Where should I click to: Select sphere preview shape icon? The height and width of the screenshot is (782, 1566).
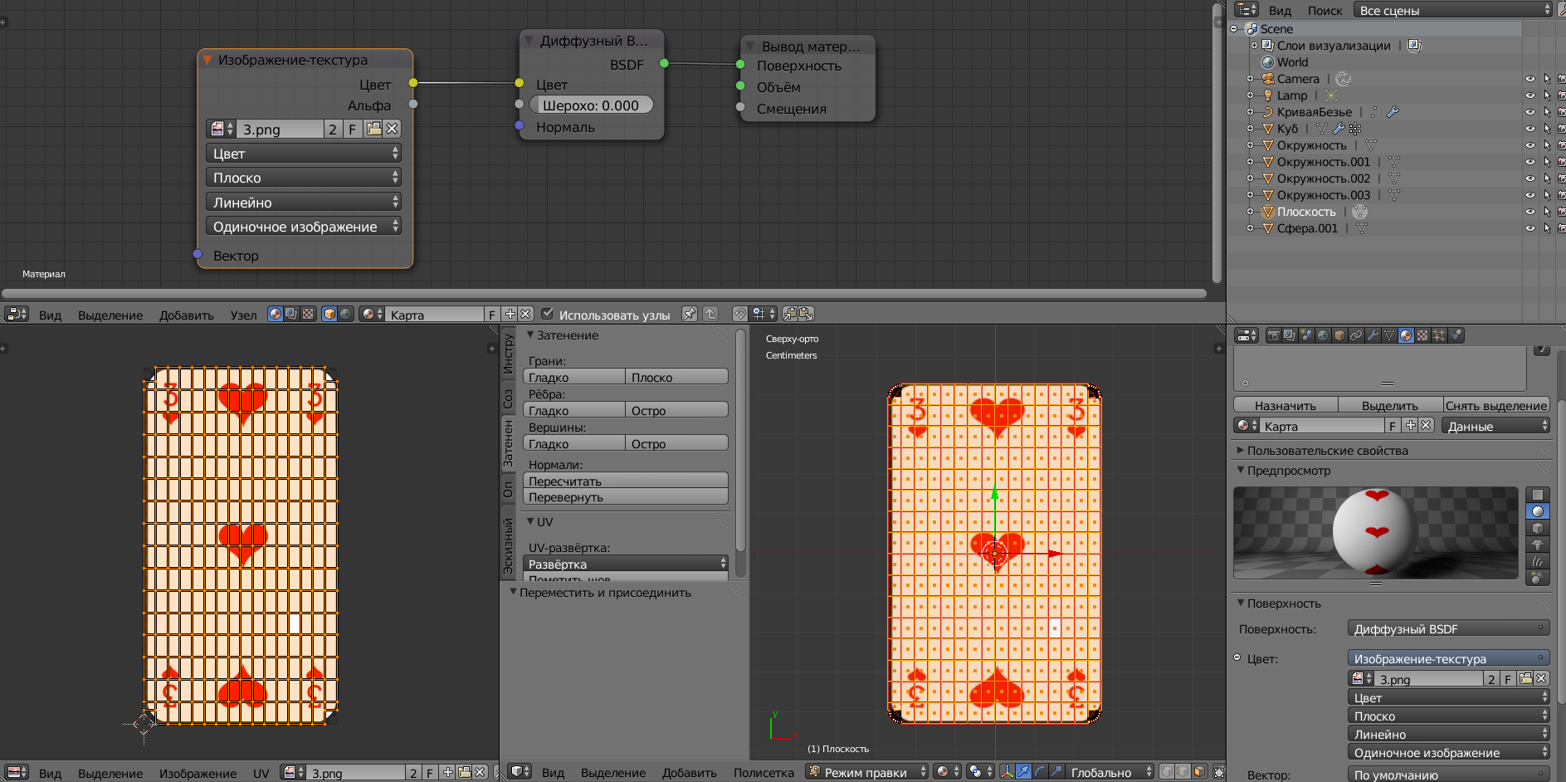pyautogui.click(x=1538, y=511)
